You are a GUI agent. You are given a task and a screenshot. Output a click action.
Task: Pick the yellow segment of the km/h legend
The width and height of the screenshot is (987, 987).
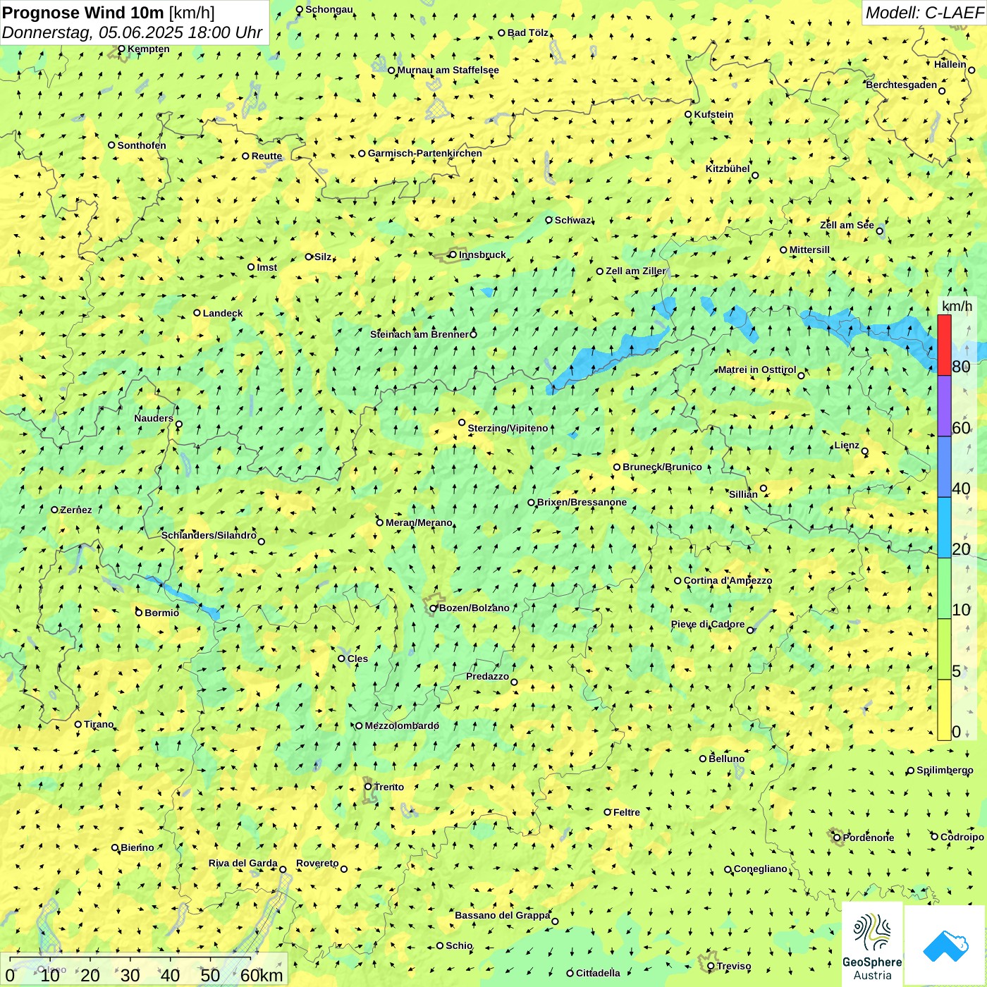(944, 710)
